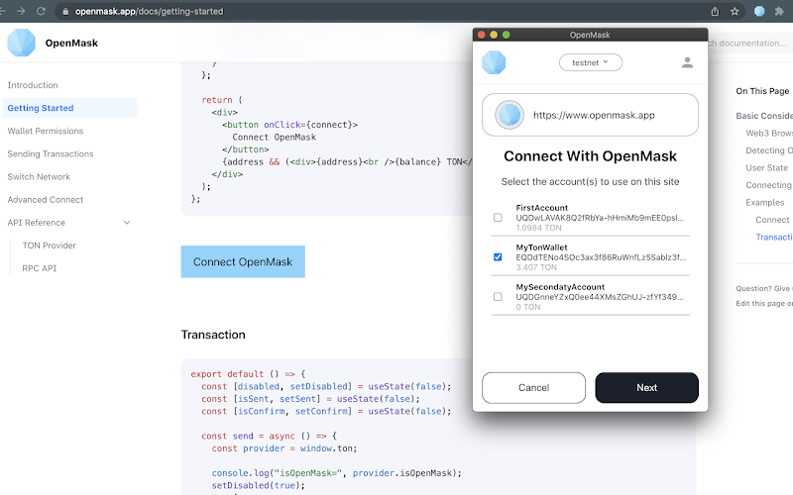The height and width of the screenshot is (495, 793).
Task: Click the FirstAccount 1.0984 TON balance
Action: (x=538, y=228)
